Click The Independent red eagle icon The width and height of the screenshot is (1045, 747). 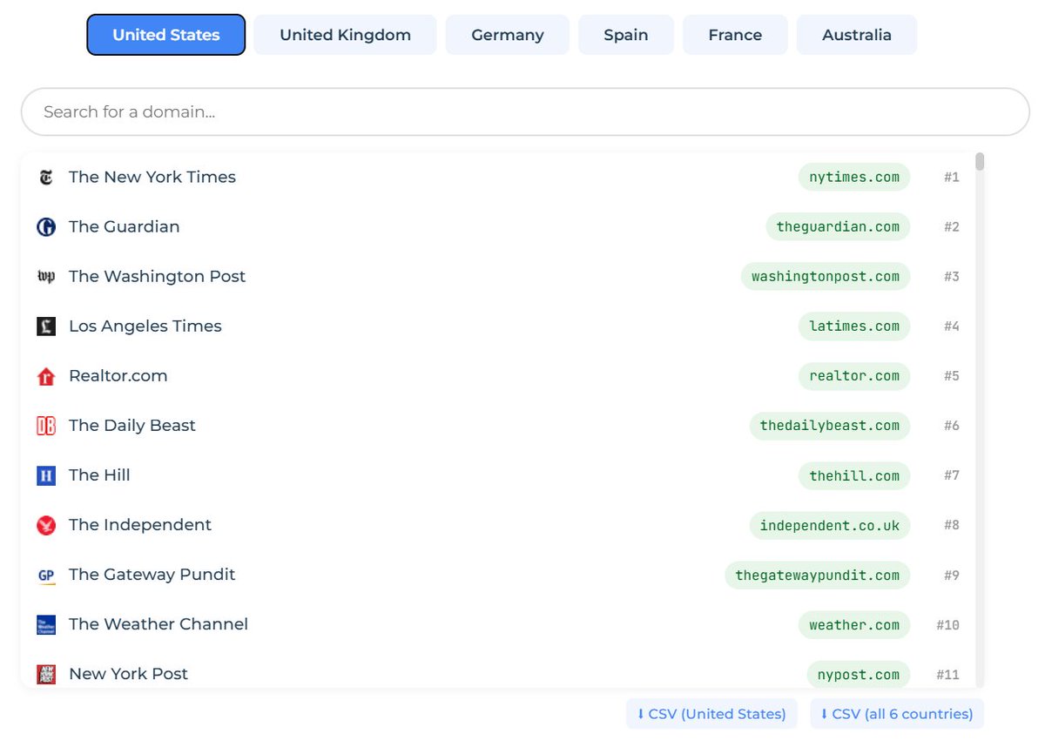coord(46,525)
